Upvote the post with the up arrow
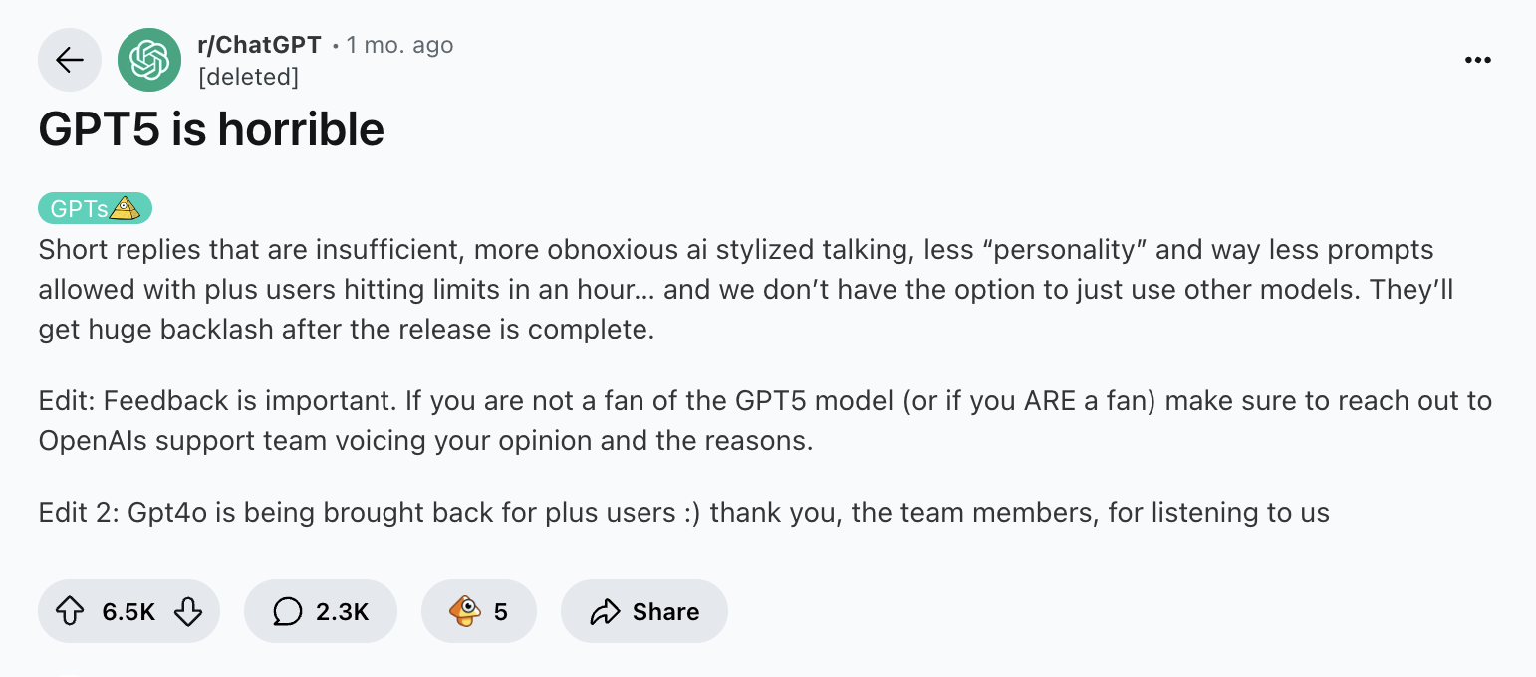This screenshot has width=1536, height=677. 68,611
